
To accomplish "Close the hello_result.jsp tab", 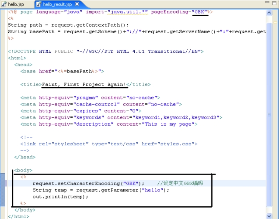I will [x=77, y=4].
